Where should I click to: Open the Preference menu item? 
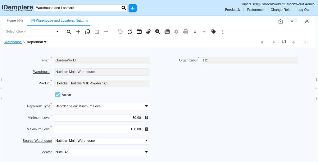pyautogui.click(x=255, y=10)
